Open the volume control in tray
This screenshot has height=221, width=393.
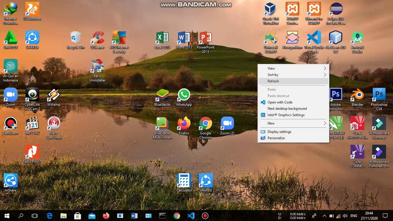pyautogui.click(x=345, y=216)
